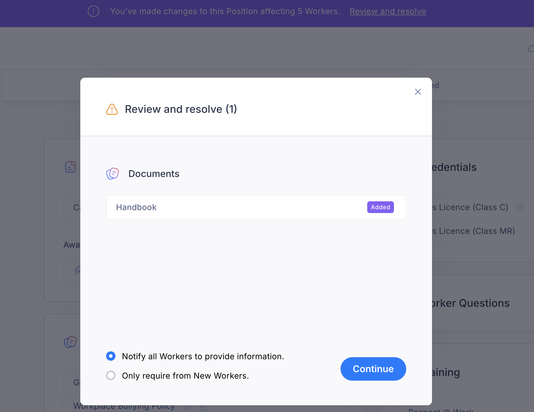
Task: Open settings gear beside Workplace Bullying Policy
Action: [187, 407]
